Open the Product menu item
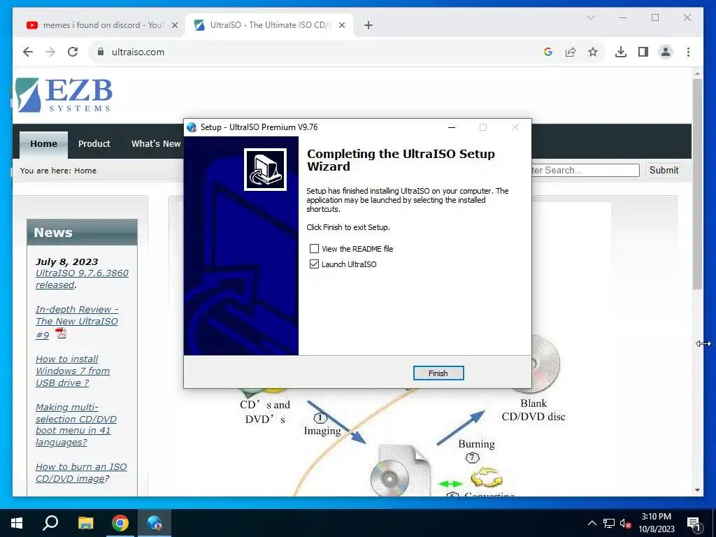The image size is (716, 537). coord(94,144)
